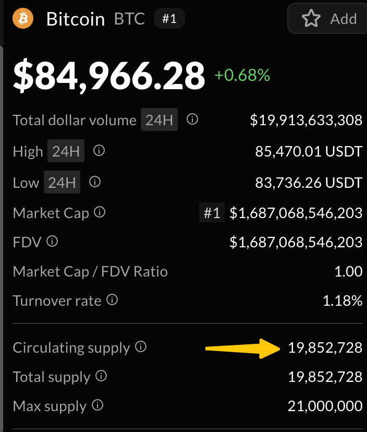Show Max supply info icon tooltip
The height and width of the screenshot is (432, 367).
(x=97, y=405)
